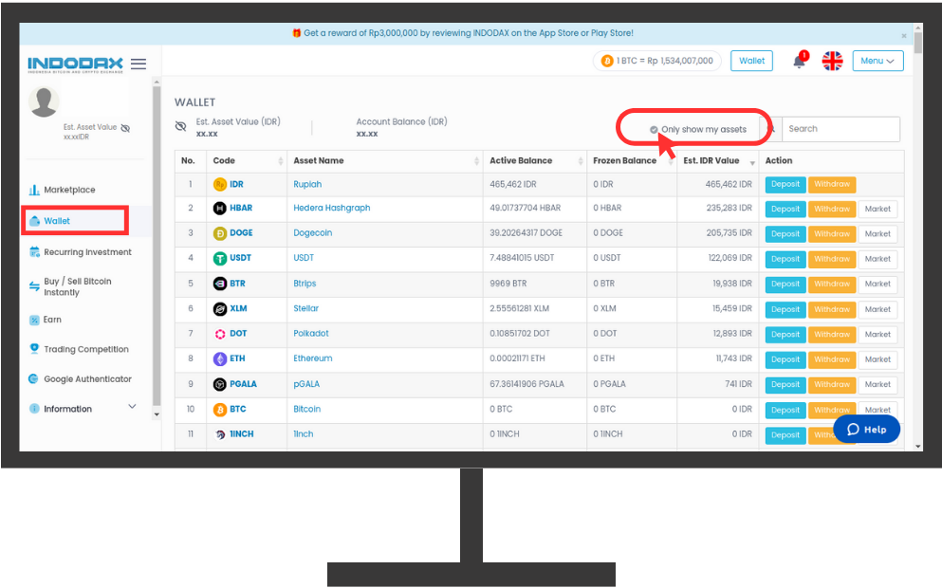Viewport: 942px width, 588px height.
Task: Open the Hedera Hashgraph asset link
Action: click(332, 208)
